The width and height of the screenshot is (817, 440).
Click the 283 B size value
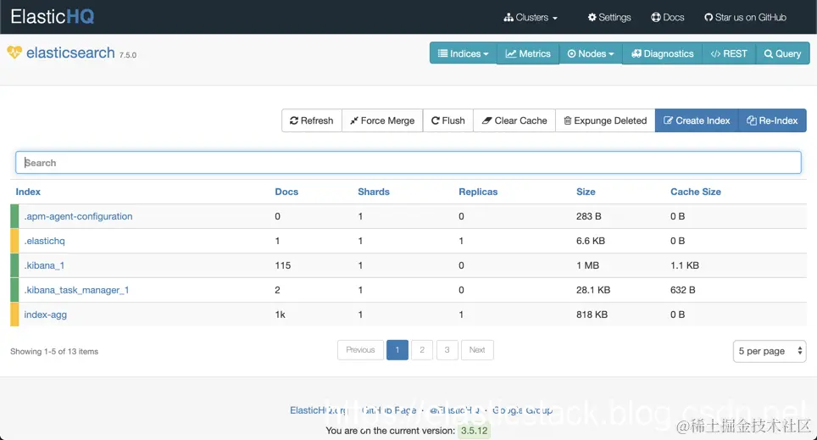[589, 216]
